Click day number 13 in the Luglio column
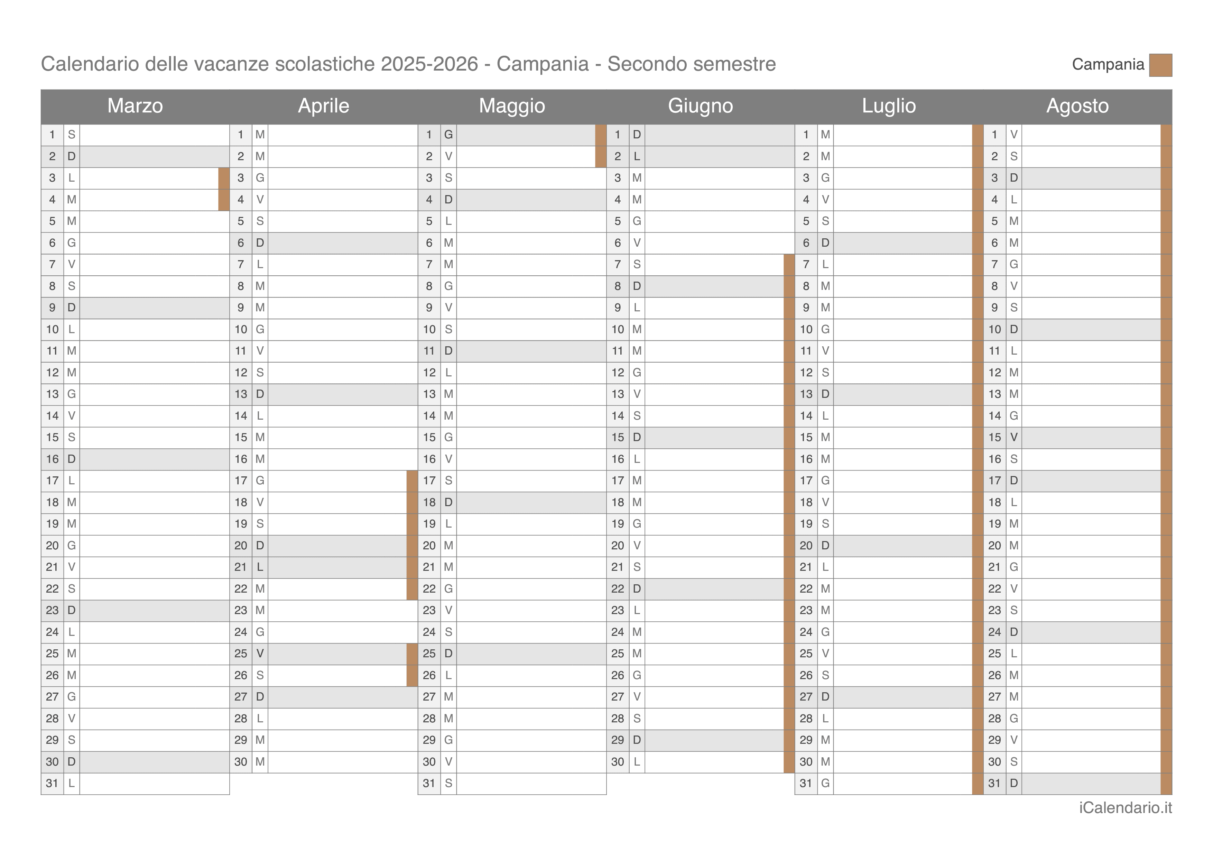The width and height of the screenshot is (1213, 859). coord(806,395)
